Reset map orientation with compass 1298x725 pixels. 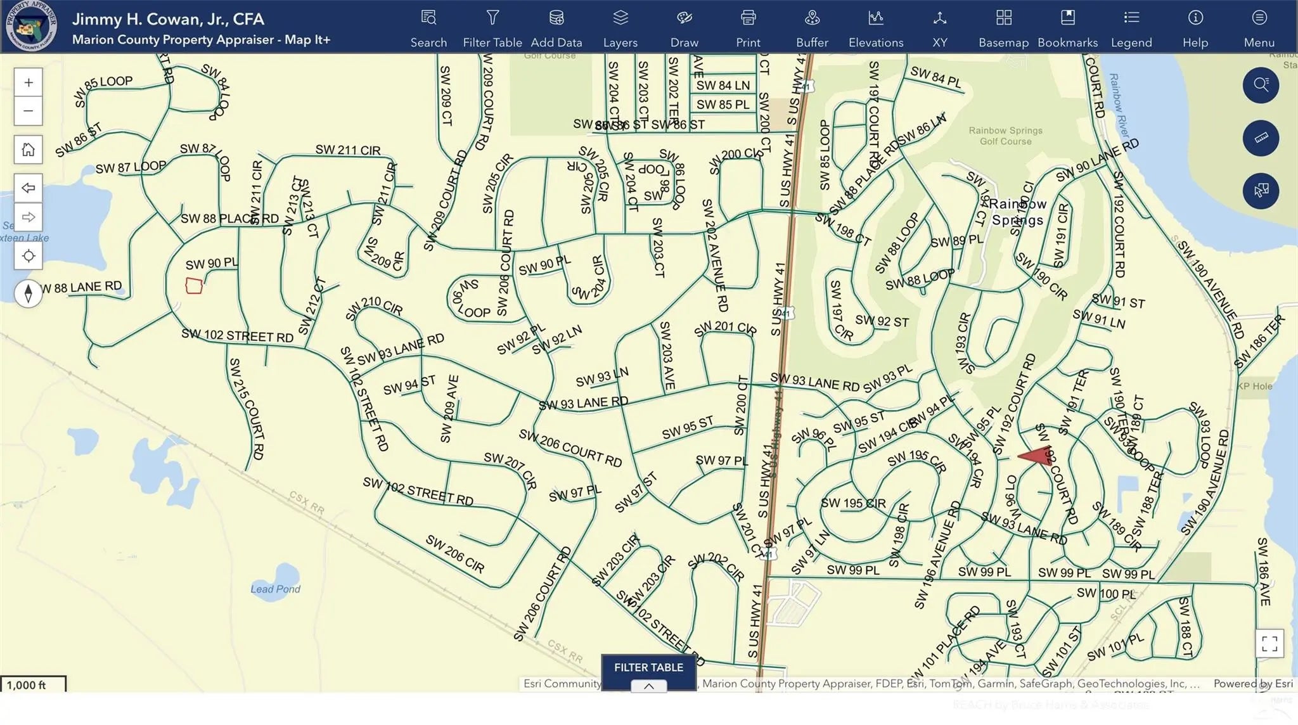[x=29, y=293]
